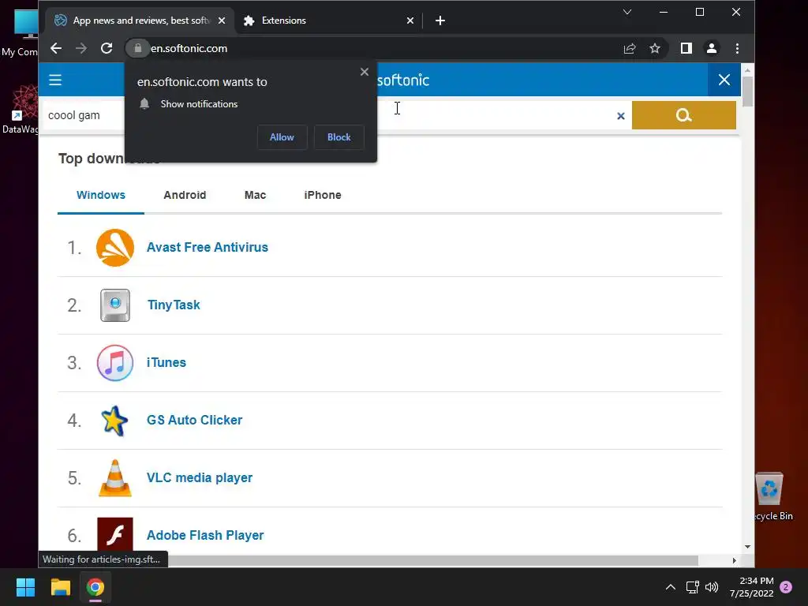This screenshot has height=606, width=808.
Task: Open the Windows Start menu
Action: (25, 587)
